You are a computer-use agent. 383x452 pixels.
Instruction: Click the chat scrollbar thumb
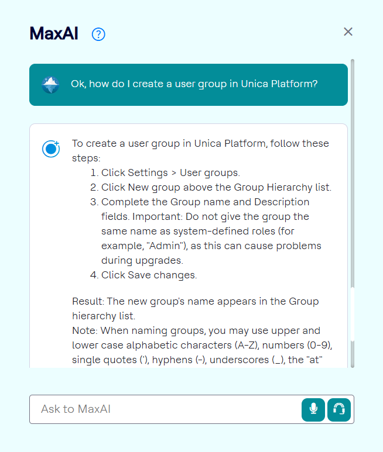click(352, 175)
